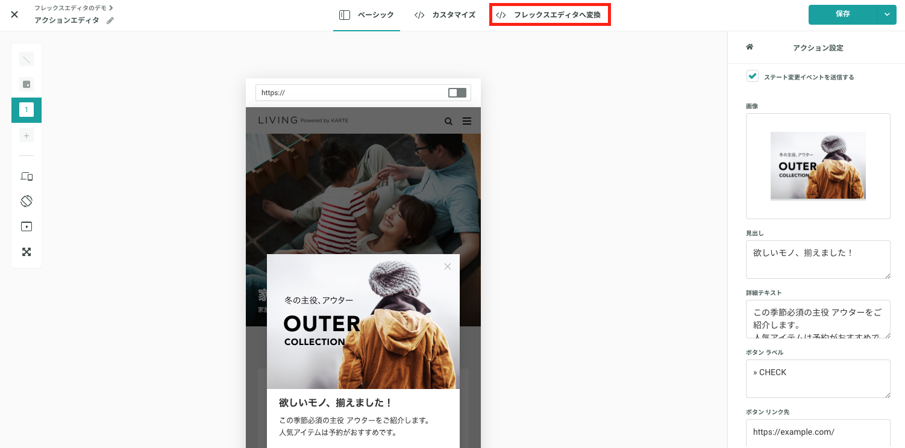Open the フレックスエディタのデモ breadcrumb link
The image size is (905, 448).
coord(74,8)
